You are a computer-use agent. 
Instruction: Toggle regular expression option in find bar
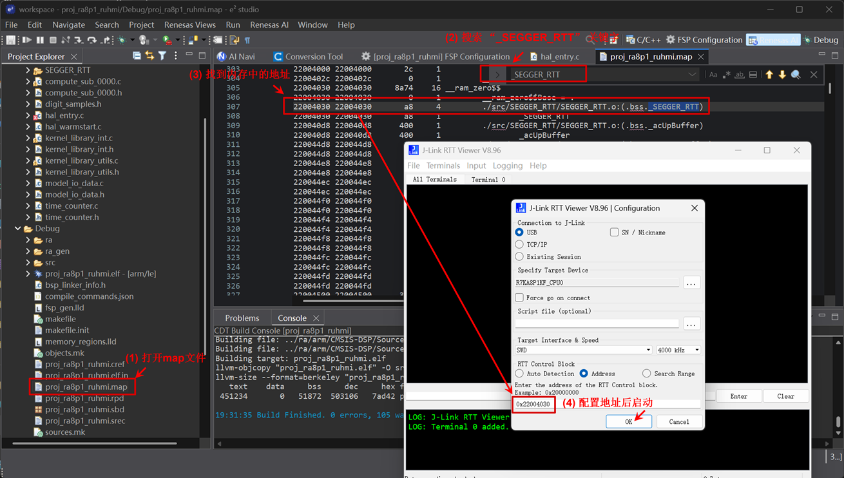(x=727, y=75)
